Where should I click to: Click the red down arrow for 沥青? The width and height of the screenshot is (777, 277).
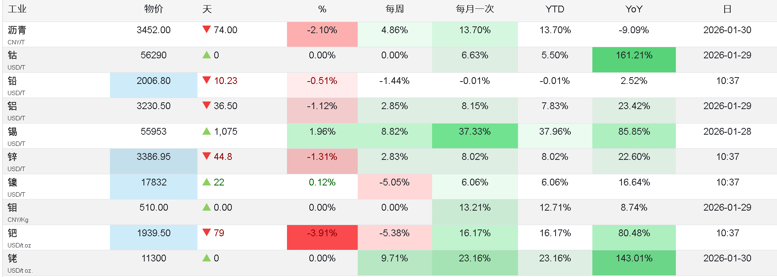pyautogui.click(x=207, y=30)
